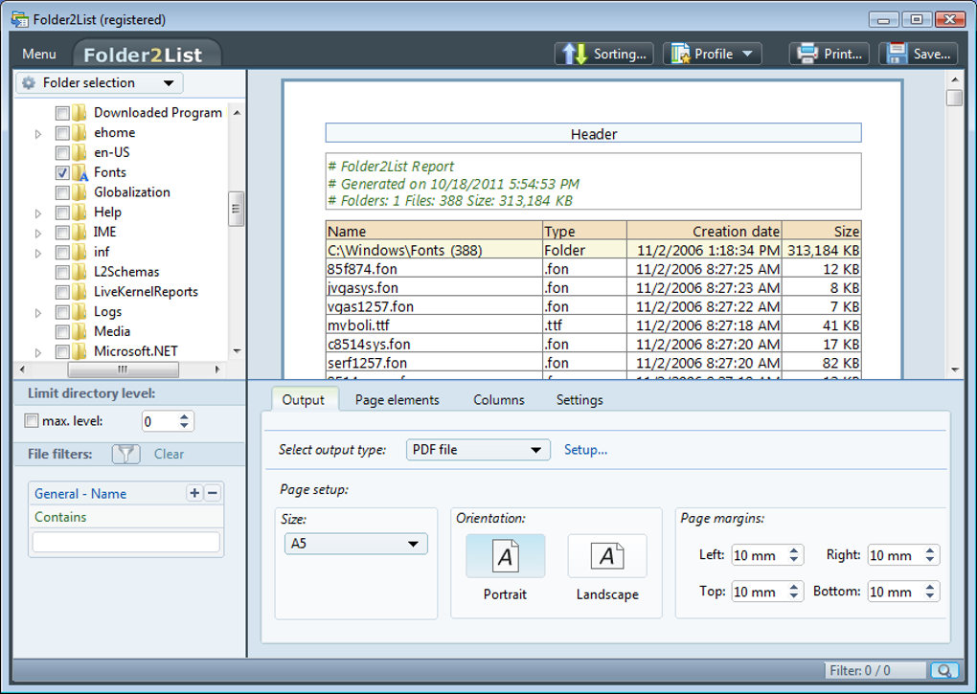Screen dimensions: 977x694
Task: Add a filter with the plus icon
Action: point(194,493)
